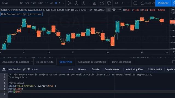175x98 pixels.
Task: Open the Panel de trading tab
Action: (121, 62)
